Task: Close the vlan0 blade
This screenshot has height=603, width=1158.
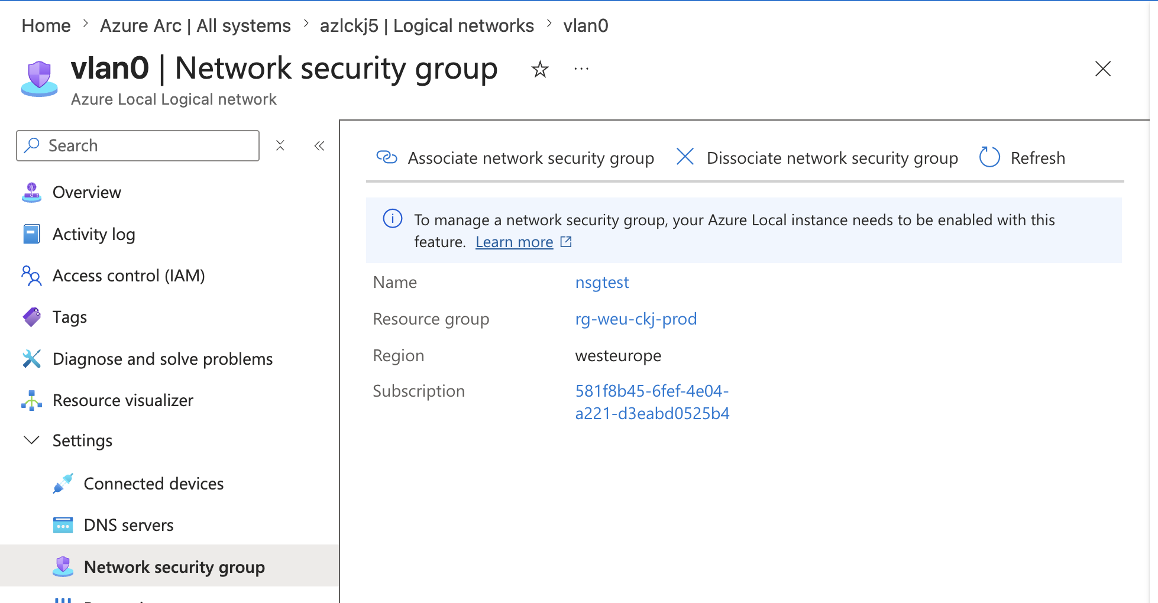Action: pos(1103,69)
